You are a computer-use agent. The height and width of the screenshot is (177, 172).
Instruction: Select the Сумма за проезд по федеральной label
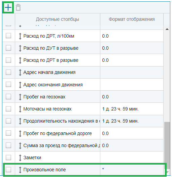pos(62,146)
